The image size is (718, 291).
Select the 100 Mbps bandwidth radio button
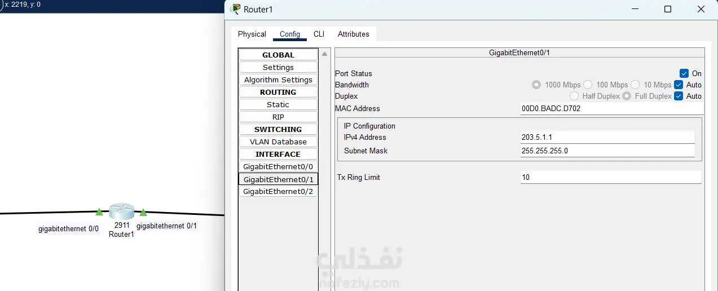(588, 85)
